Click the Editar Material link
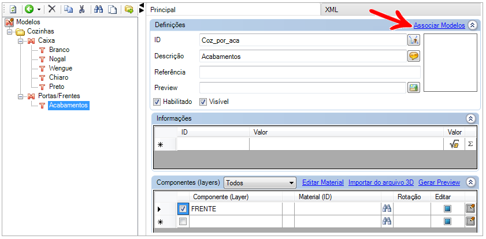The width and height of the screenshot is (486, 239). [x=323, y=182]
